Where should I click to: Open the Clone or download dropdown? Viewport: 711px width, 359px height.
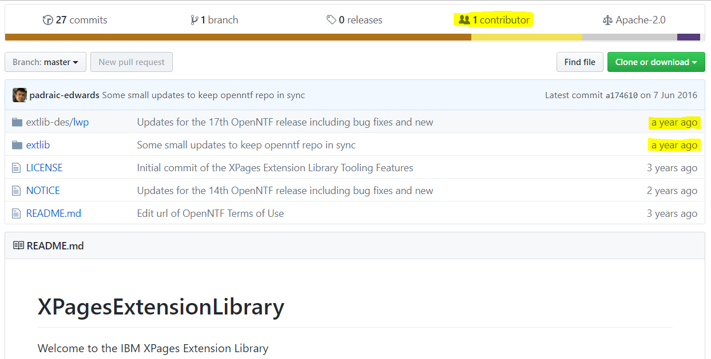pos(656,62)
